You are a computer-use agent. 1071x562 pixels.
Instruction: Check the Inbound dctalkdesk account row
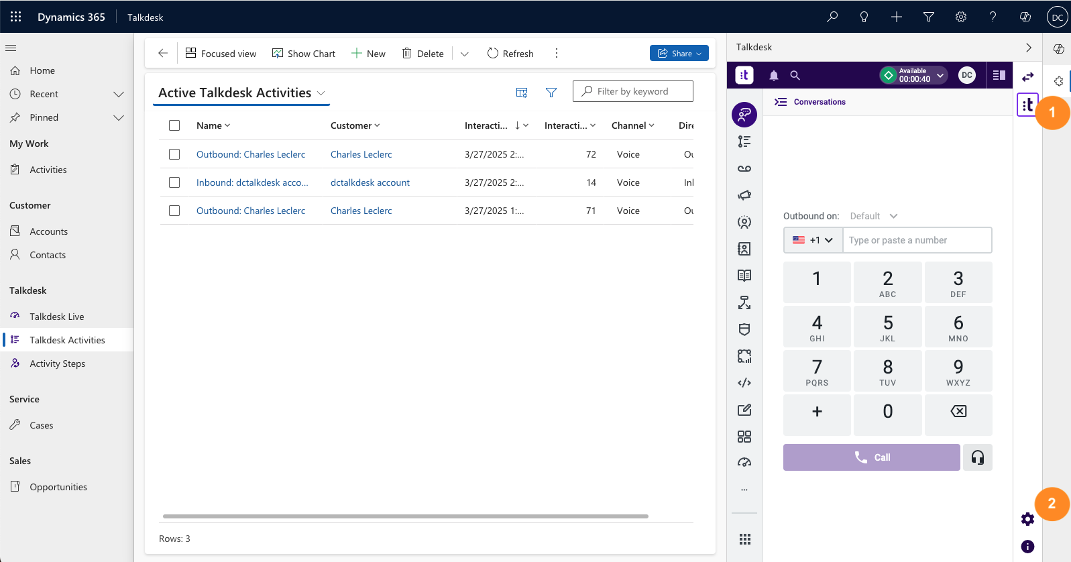pyautogui.click(x=174, y=182)
